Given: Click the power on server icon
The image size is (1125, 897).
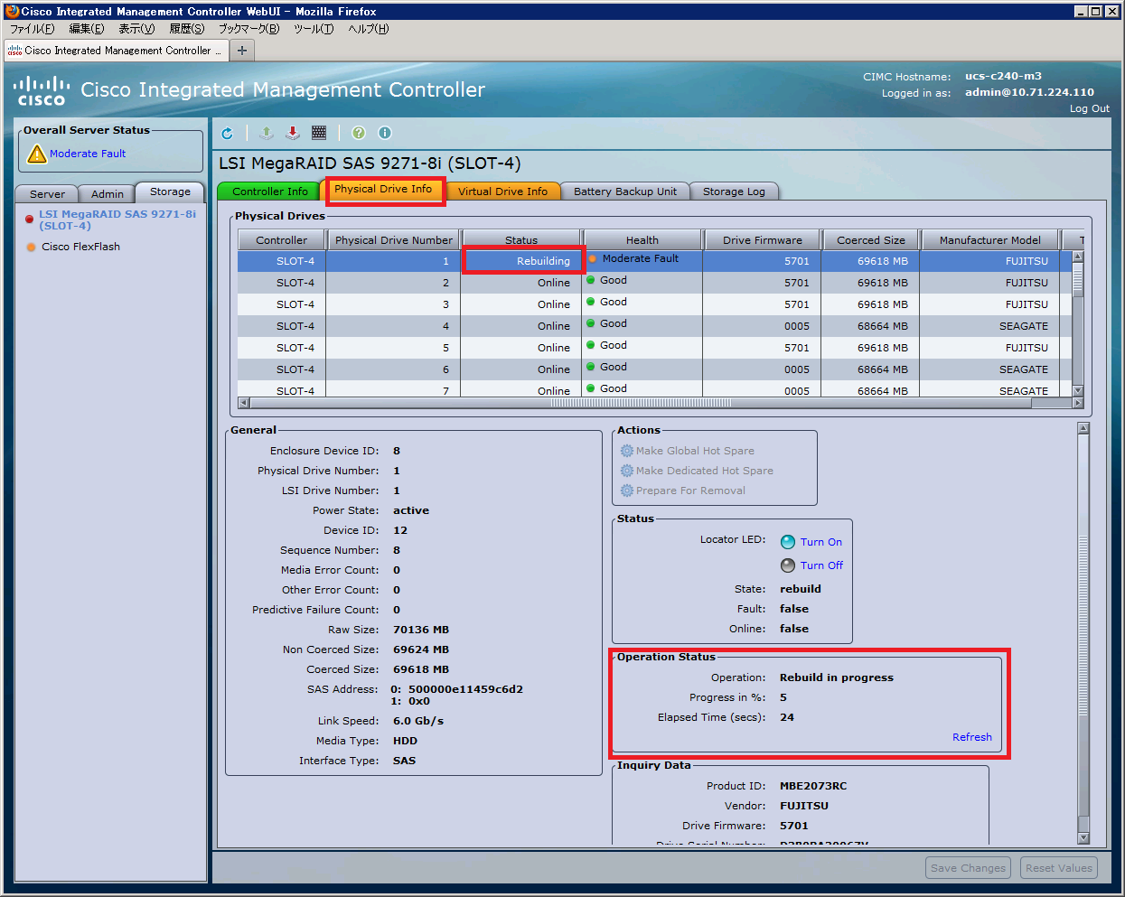Looking at the screenshot, I should 267,133.
